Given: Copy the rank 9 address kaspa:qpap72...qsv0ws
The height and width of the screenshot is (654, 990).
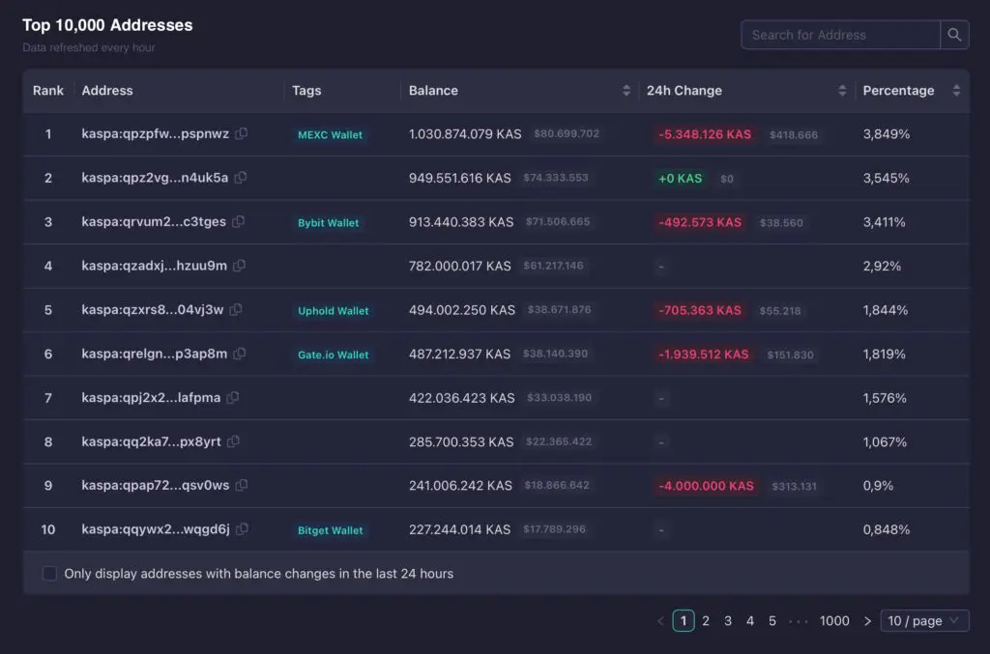Looking at the screenshot, I should pos(242,486).
